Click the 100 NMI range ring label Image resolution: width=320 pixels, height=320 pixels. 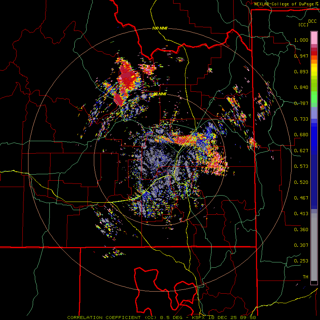pyautogui.click(x=160, y=28)
